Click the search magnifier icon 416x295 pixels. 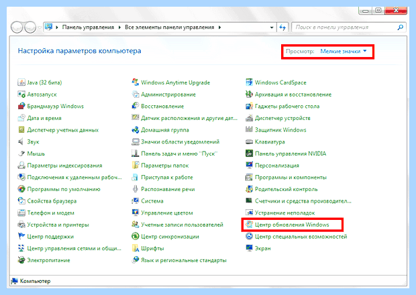coord(401,27)
